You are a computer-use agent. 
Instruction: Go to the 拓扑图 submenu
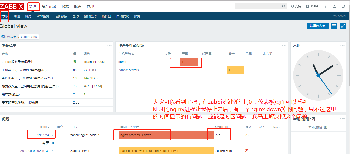click(x=106, y=16)
